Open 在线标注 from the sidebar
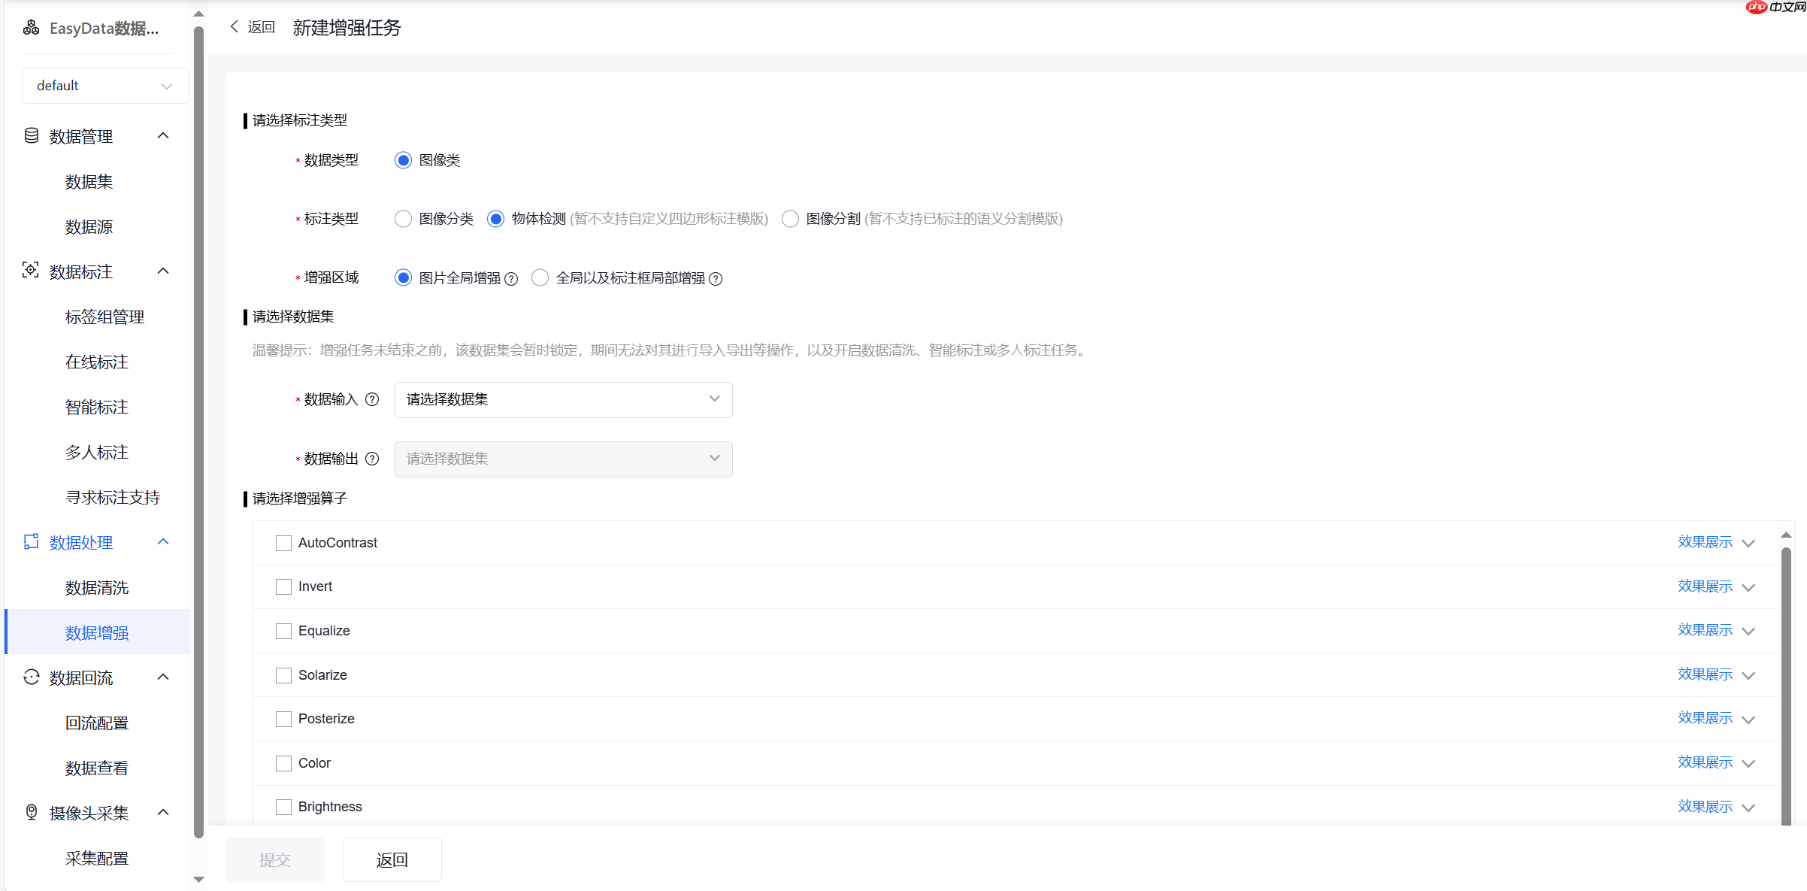Image resolution: width=1807 pixels, height=891 pixels. click(96, 362)
